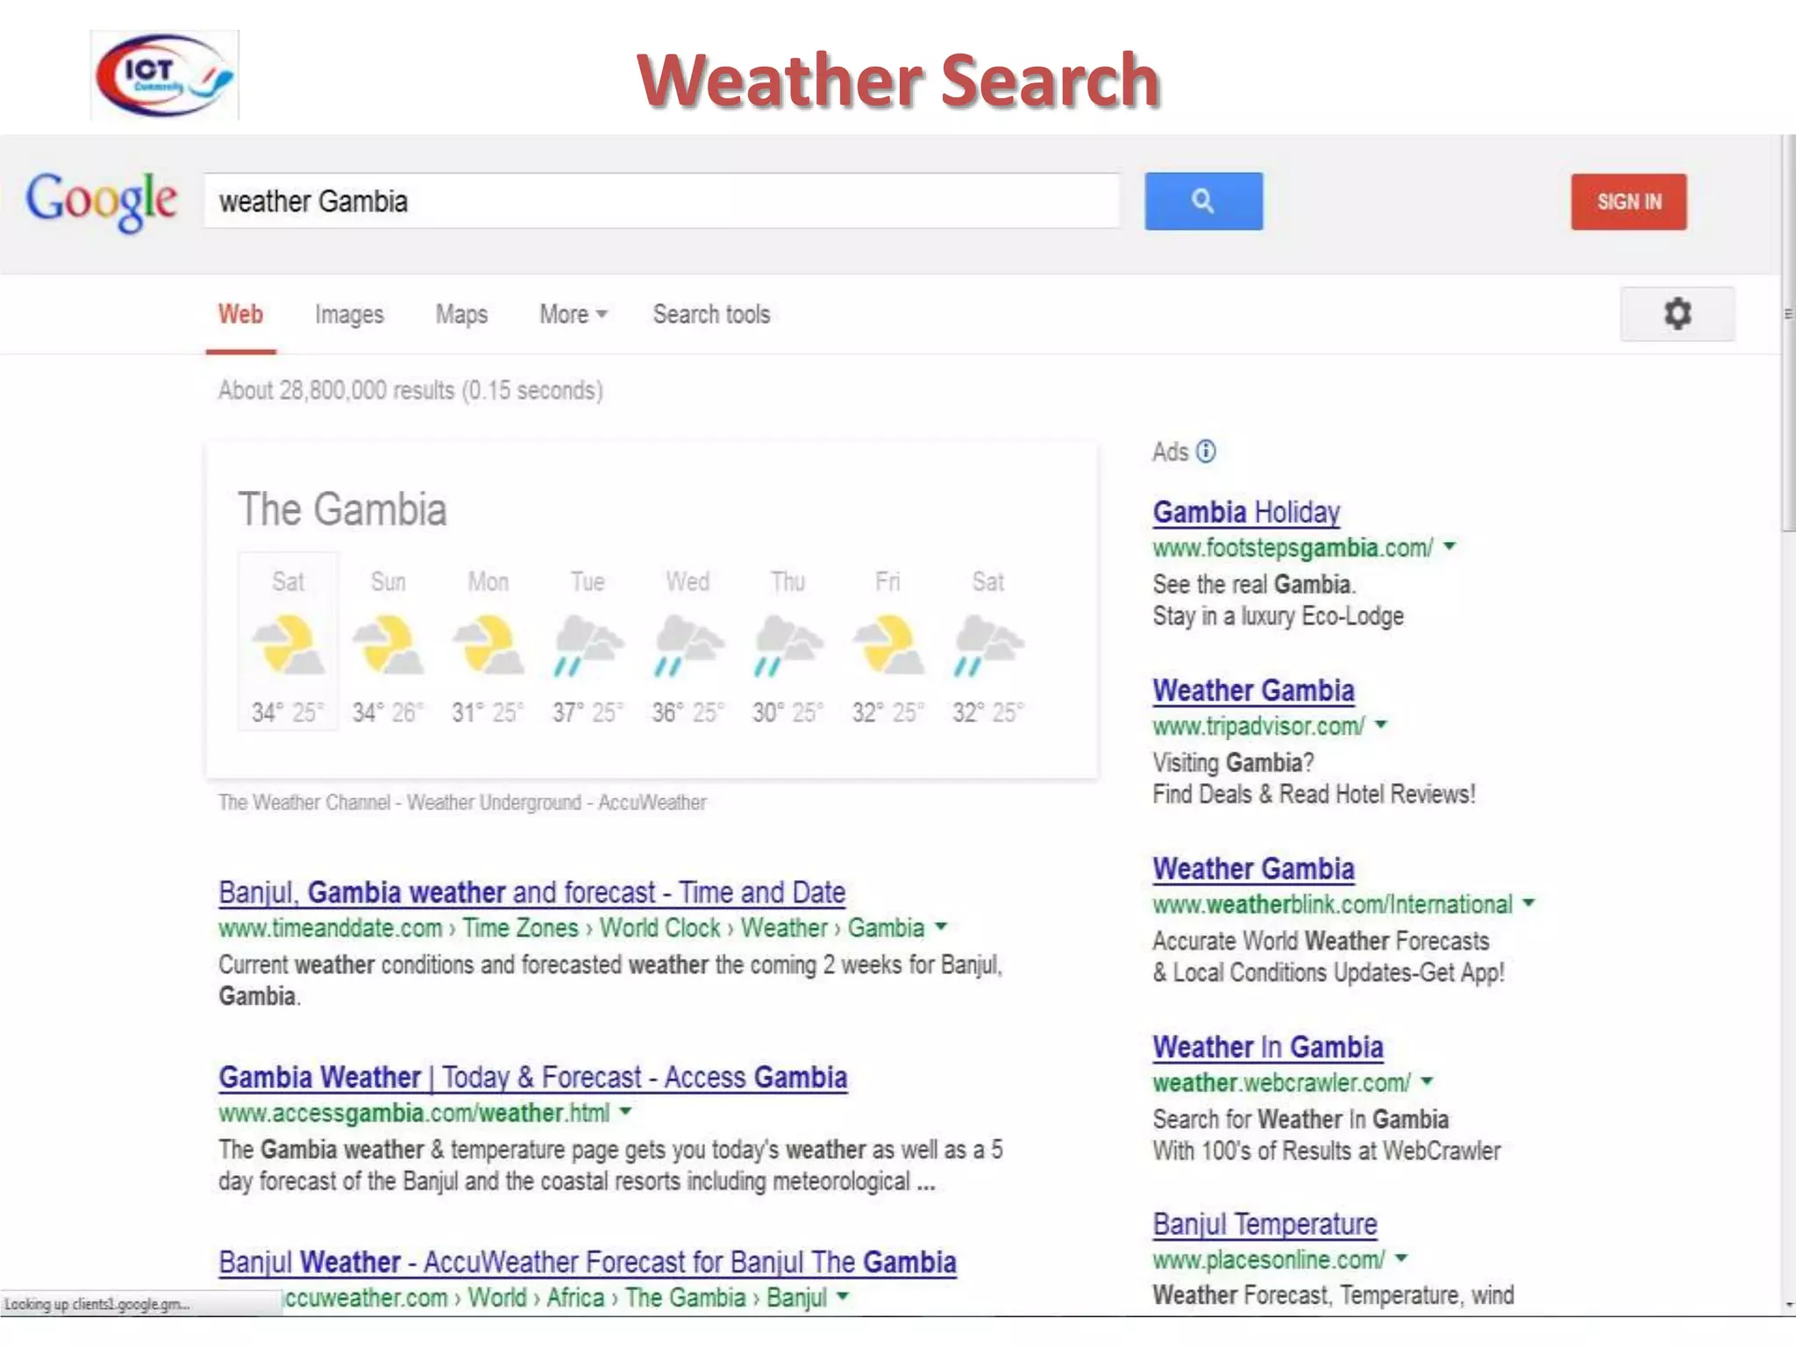
Task: Expand arrow beside www.footstepsgambia.com
Action: pyautogui.click(x=1450, y=546)
